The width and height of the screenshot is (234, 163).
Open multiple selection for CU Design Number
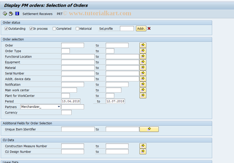coord(143,151)
